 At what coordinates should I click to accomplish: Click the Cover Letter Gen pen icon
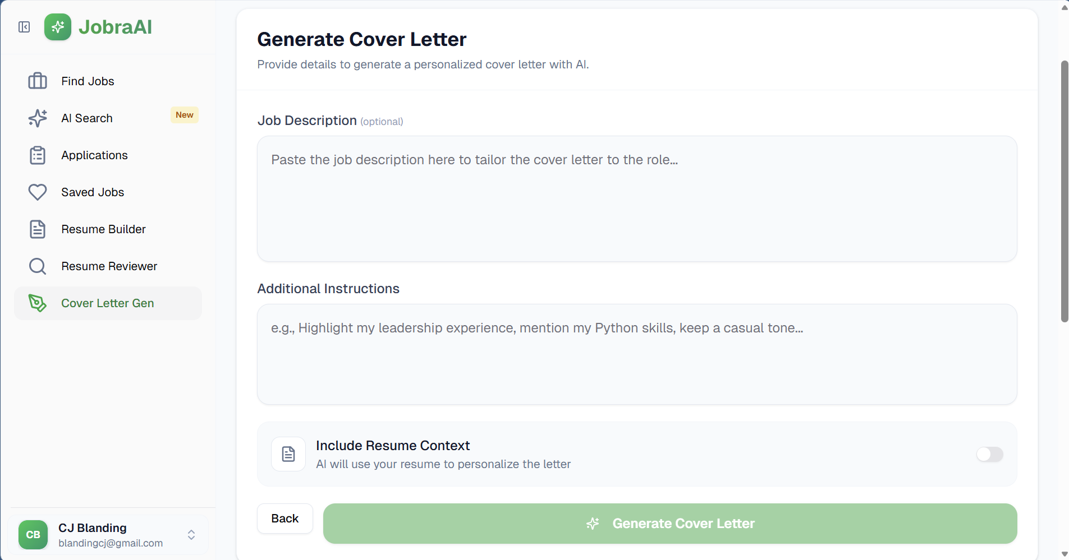(x=38, y=303)
